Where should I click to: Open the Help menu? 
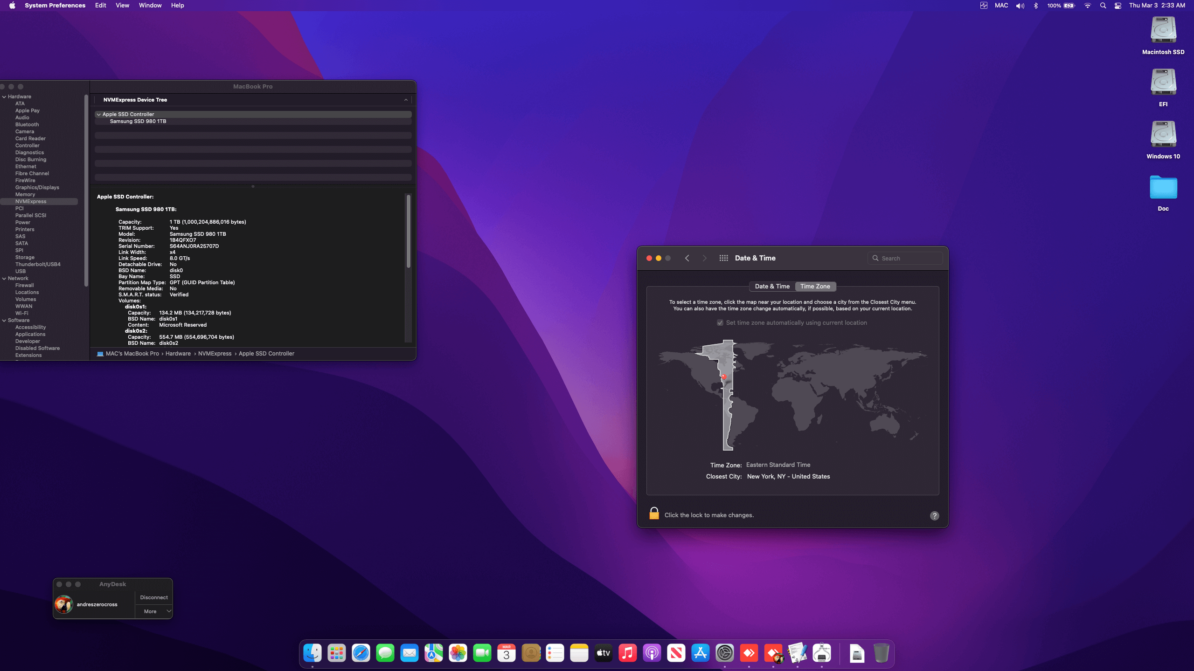[x=177, y=6]
